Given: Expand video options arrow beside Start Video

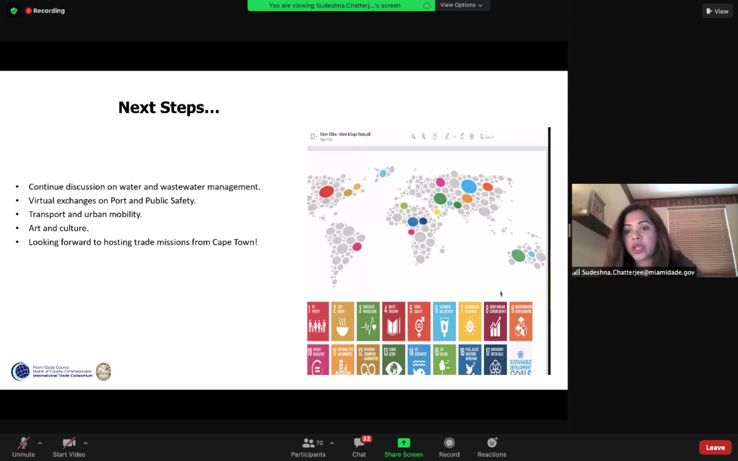Looking at the screenshot, I should [85, 443].
